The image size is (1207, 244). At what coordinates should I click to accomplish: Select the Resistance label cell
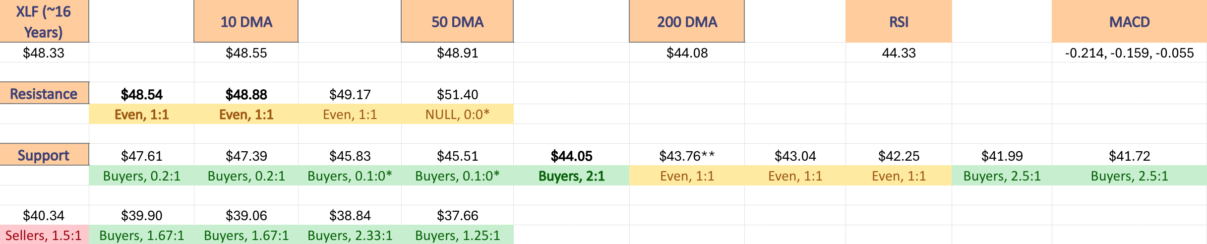tap(44, 93)
